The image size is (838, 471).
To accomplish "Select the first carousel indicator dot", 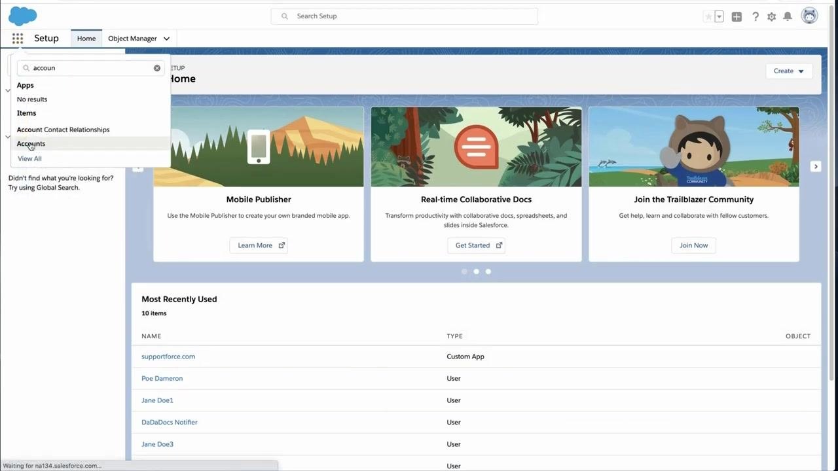I will [464, 271].
